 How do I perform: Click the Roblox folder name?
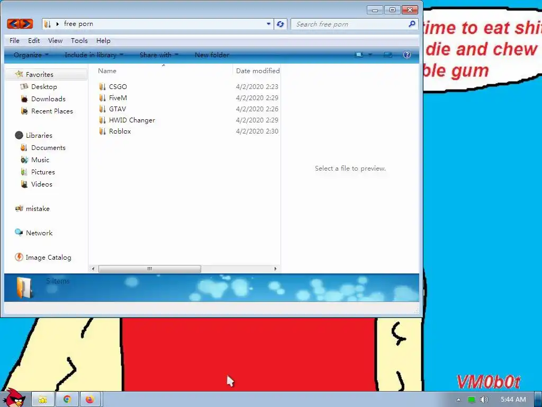point(120,131)
